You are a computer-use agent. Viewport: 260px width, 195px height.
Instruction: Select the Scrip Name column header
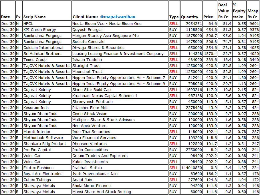pos(47,10)
